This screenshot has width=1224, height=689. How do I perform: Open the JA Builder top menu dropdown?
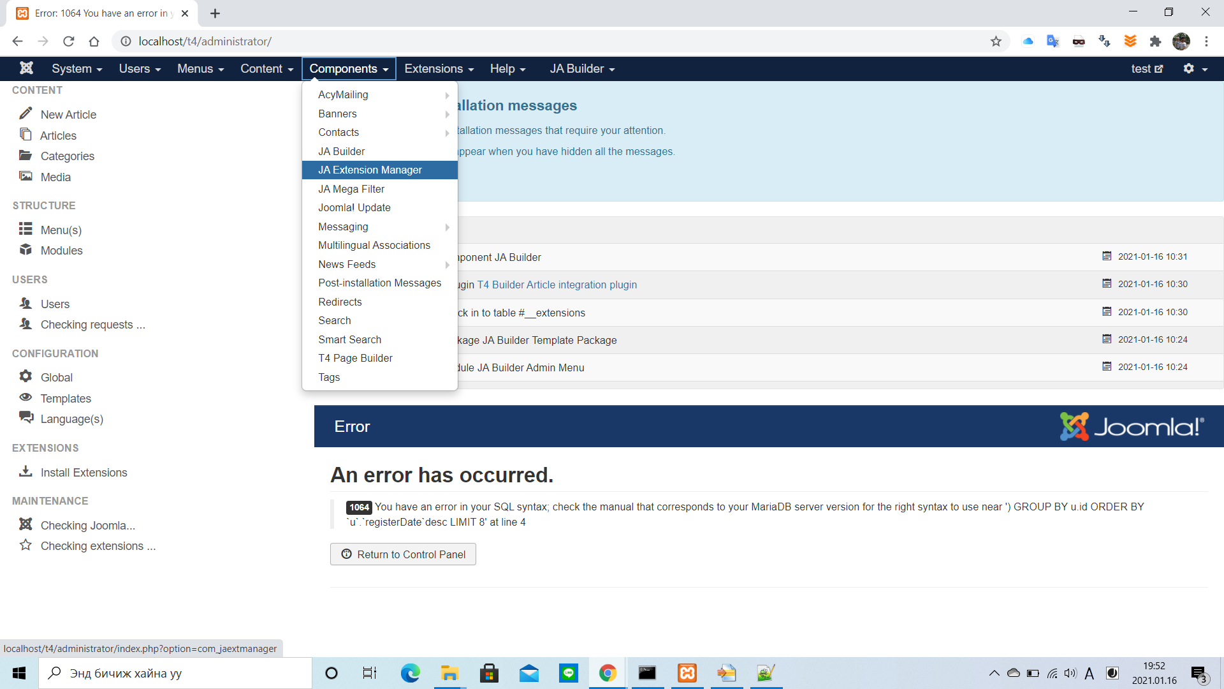582,69
